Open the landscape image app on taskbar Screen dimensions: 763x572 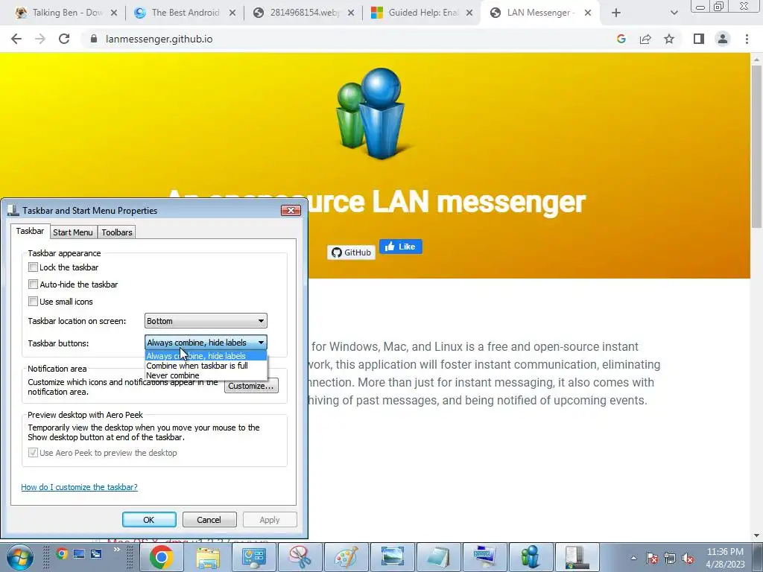point(392,557)
